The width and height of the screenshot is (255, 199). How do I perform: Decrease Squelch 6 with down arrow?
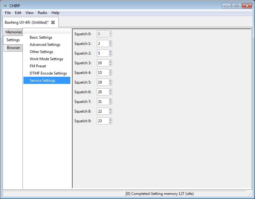coord(111,94)
